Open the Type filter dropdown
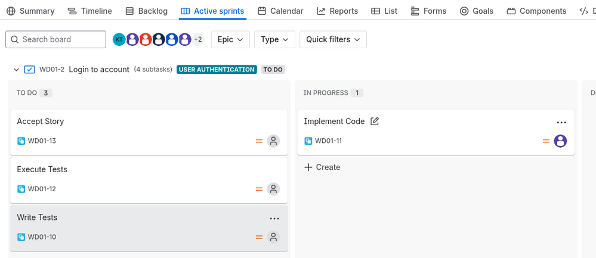This screenshot has width=596, height=258. pyautogui.click(x=274, y=39)
